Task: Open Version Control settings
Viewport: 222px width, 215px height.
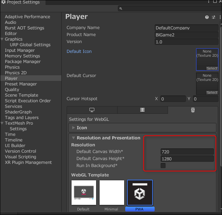Action: pyautogui.click(x=20, y=151)
